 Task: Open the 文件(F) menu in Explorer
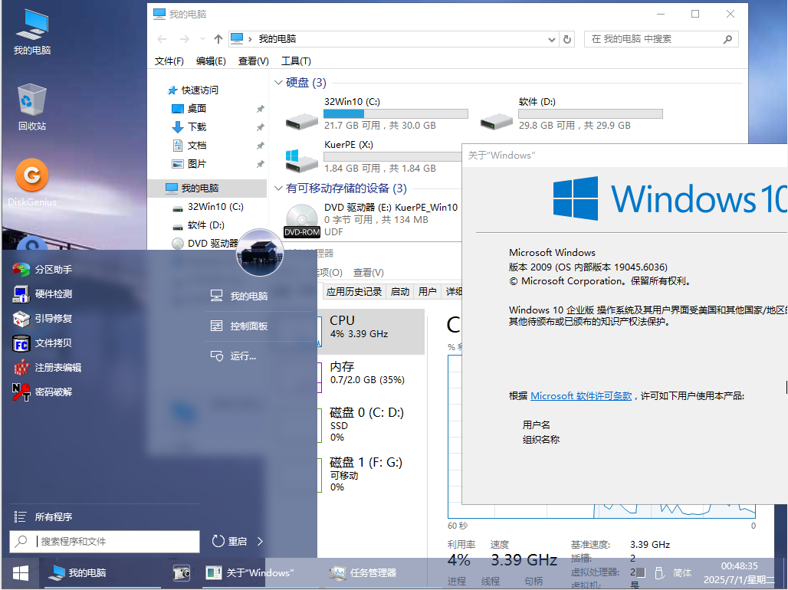169,61
